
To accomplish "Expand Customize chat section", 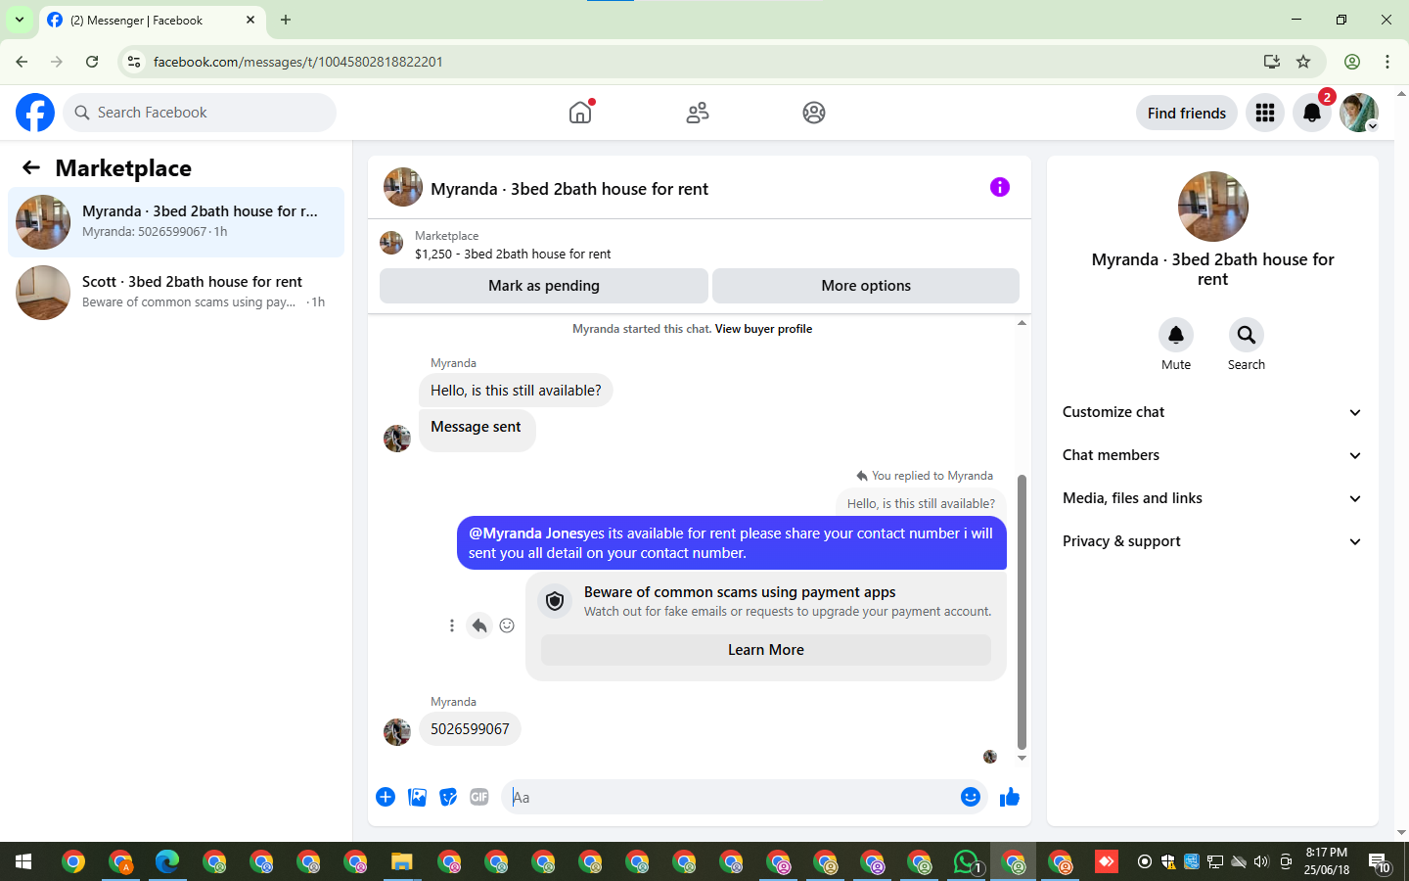I will (x=1212, y=412).
